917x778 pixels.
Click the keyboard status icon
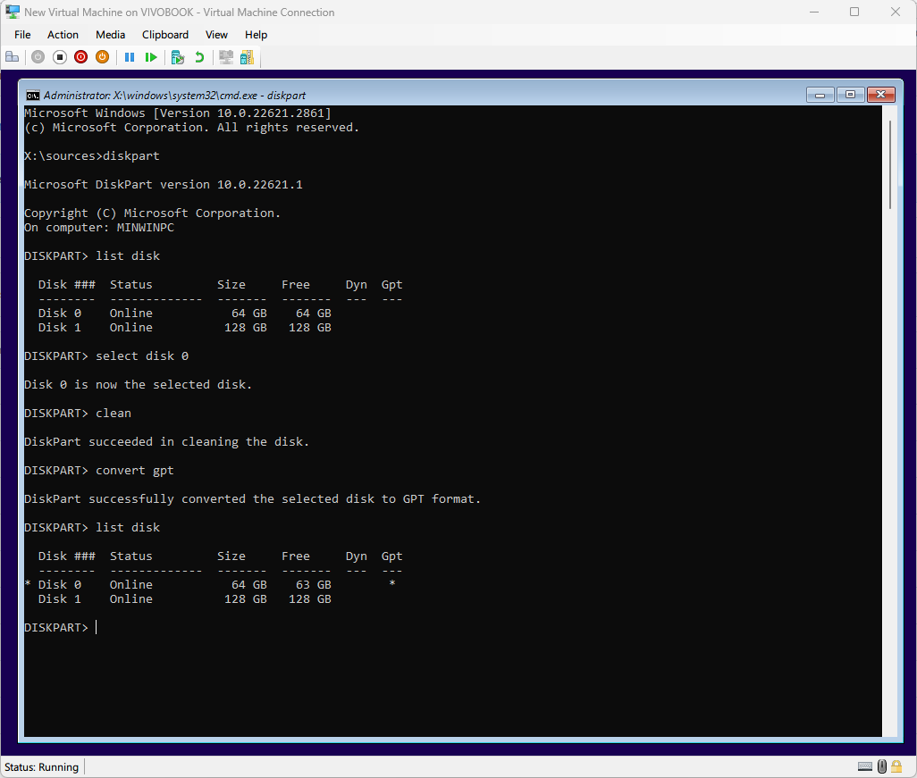coord(864,766)
